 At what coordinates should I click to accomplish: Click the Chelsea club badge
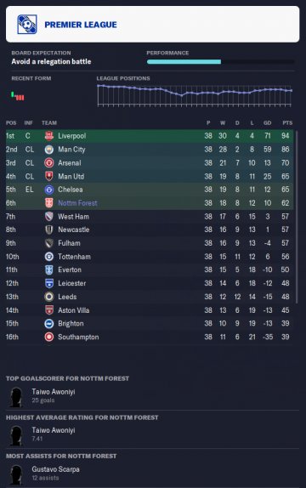click(x=49, y=190)
